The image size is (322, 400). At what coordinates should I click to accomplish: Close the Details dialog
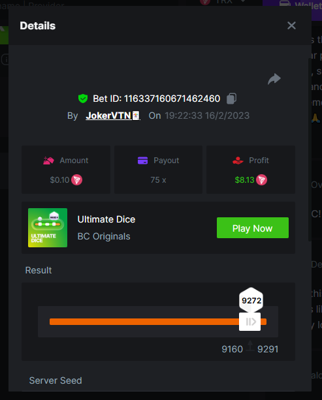pos(291,25)
